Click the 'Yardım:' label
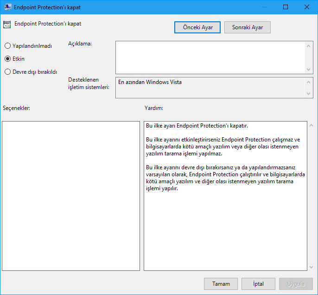 click(154, 108)
